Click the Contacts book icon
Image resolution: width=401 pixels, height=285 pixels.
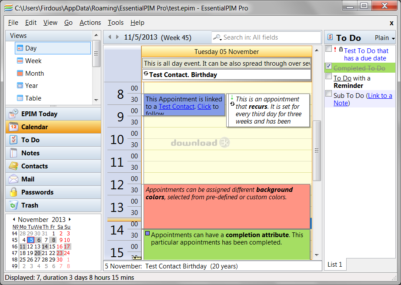click(x=13, y=166)
